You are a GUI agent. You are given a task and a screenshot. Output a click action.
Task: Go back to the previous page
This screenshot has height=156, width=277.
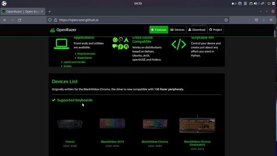coord(5,20)
